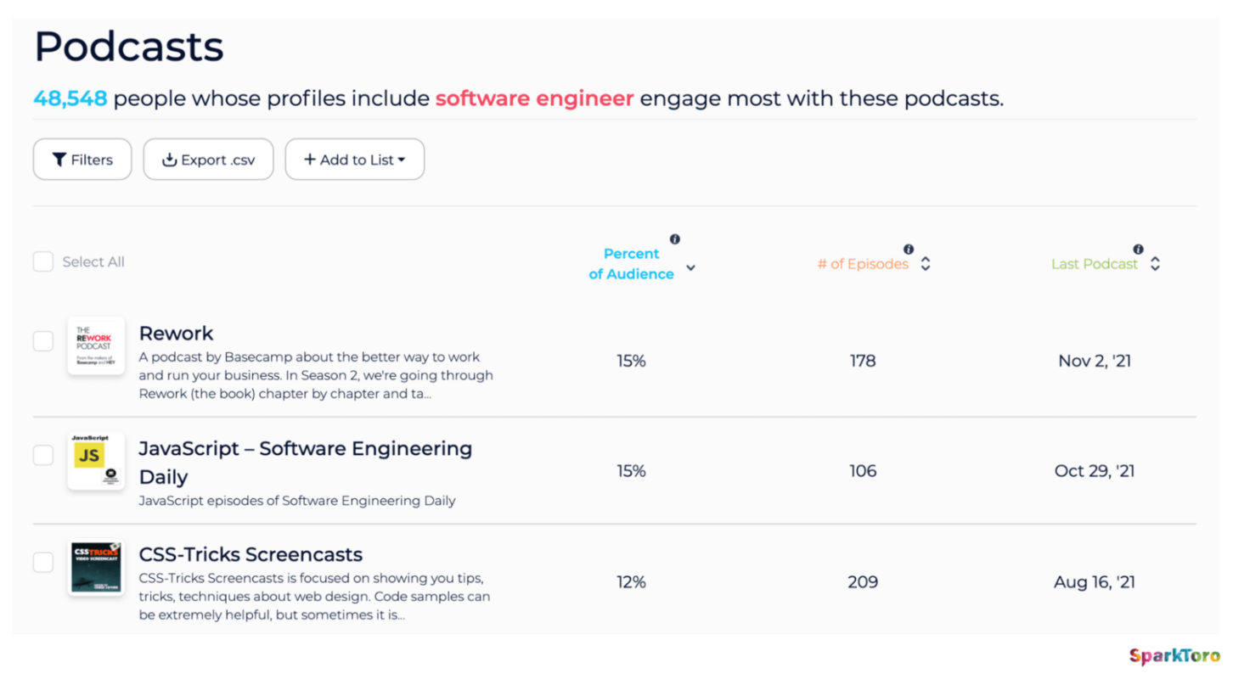1233x679 pixels.
Task: Click the Export .csv button
Action: [208, 159]
